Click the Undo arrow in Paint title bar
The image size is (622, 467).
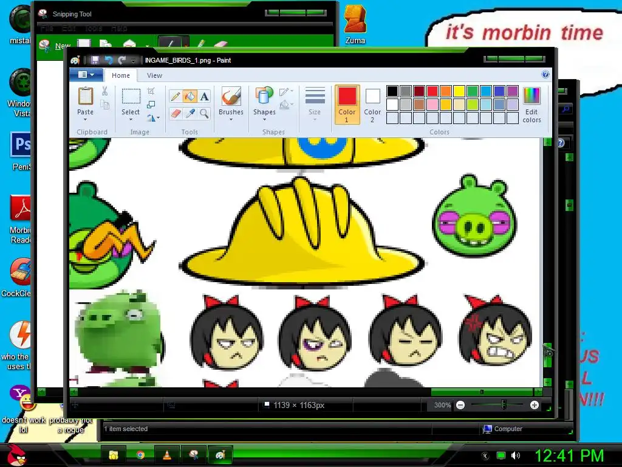coord(108,60)
